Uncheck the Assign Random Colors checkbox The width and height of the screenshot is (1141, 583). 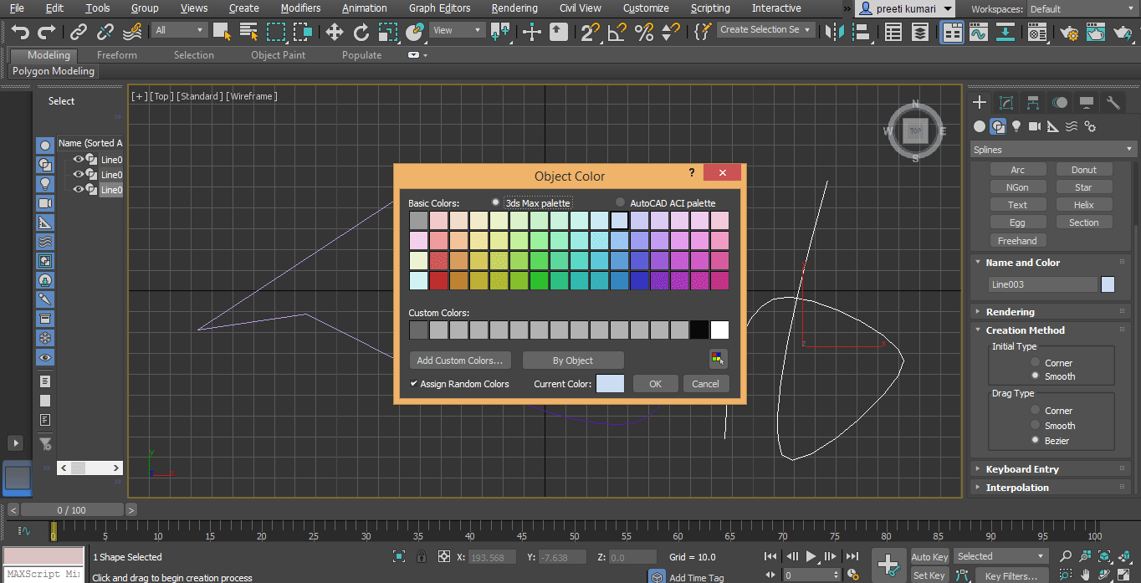point(413,383)
